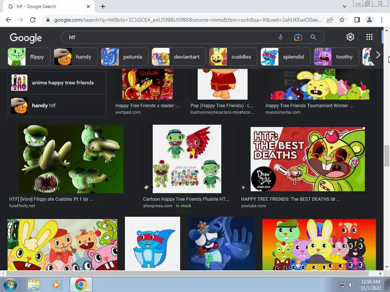Select related search handy htf
This screenshot has height=292, width=390.
(x=57, y=106)
